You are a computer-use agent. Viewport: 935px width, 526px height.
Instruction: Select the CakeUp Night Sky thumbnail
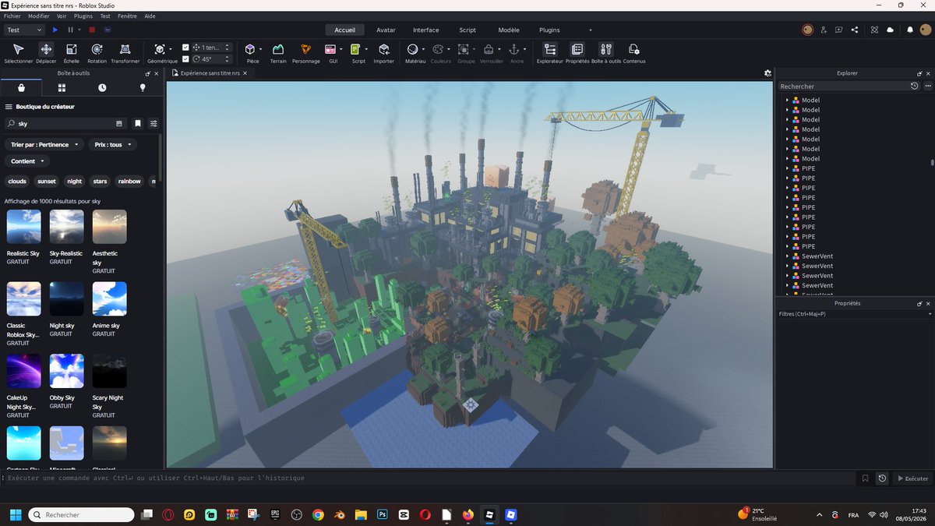(23, 371)
